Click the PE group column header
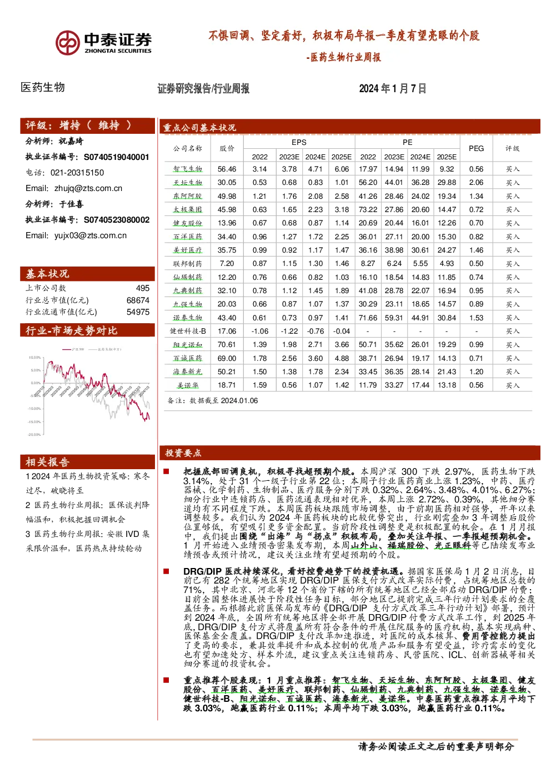This screenshot has width=551, height=779. pos(408,142)
